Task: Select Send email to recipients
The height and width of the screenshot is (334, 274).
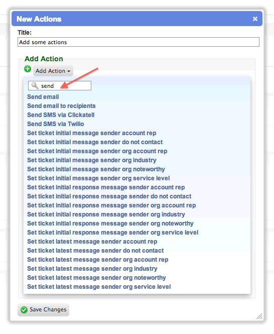Action: point(61,106)
